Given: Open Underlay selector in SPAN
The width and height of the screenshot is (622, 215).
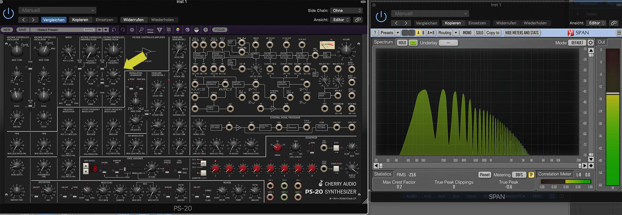Looking at the screenshot, I should (x=448, y=43).
